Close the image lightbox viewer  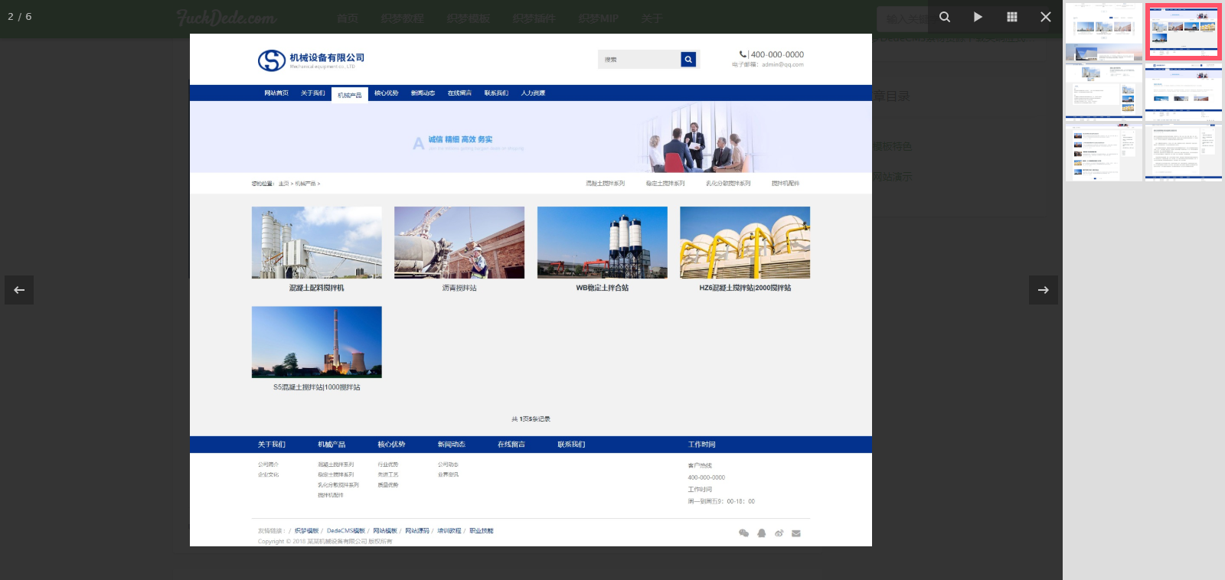click(x=1045, y=17)
